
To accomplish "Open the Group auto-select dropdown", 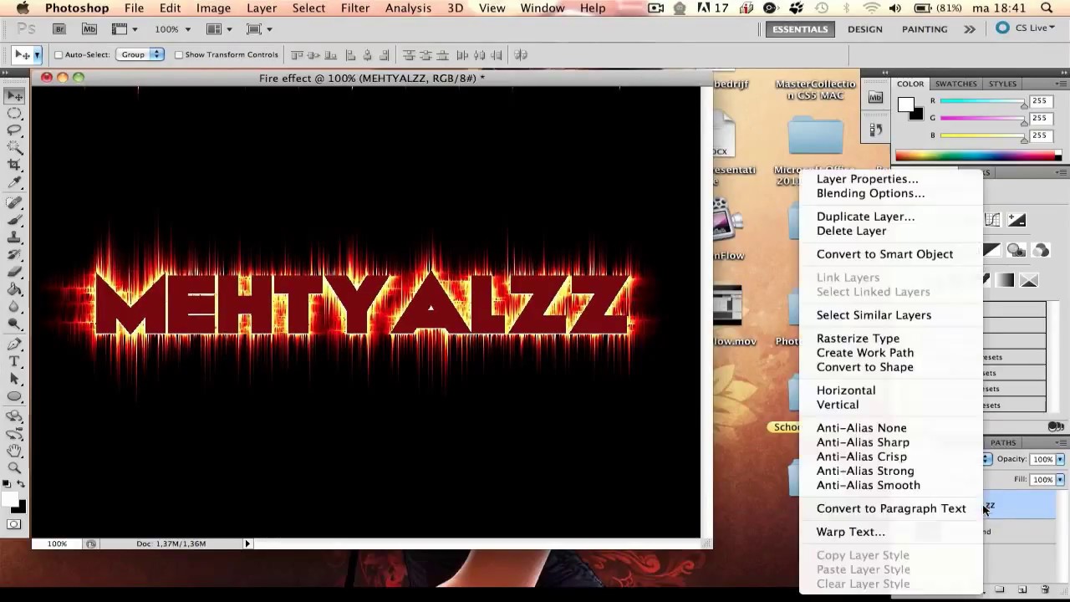I will 140,54.
